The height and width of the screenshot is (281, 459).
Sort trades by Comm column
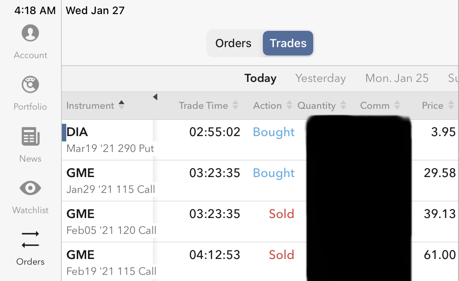tap(380, 106)
